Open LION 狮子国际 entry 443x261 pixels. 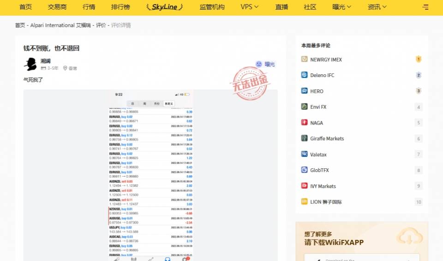[326, 202]
